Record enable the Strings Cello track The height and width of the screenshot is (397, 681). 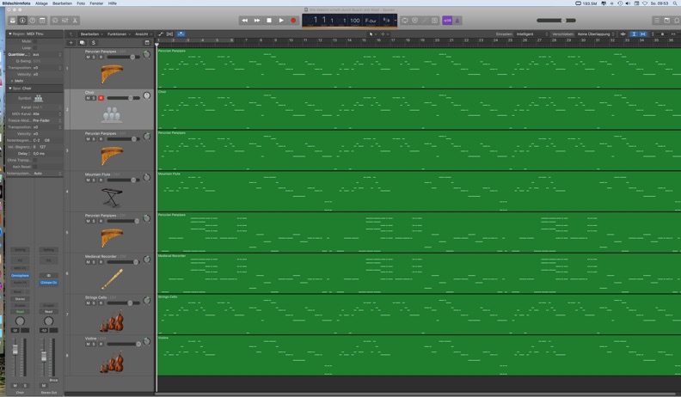coord(101,302)
